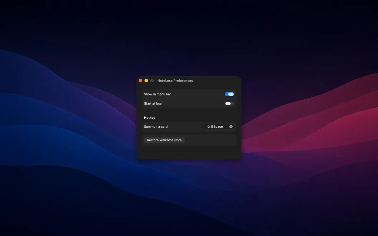Click the NoteLess Preferences window title
The height and width of the screenshot is (236, 378).
(175, 81)
